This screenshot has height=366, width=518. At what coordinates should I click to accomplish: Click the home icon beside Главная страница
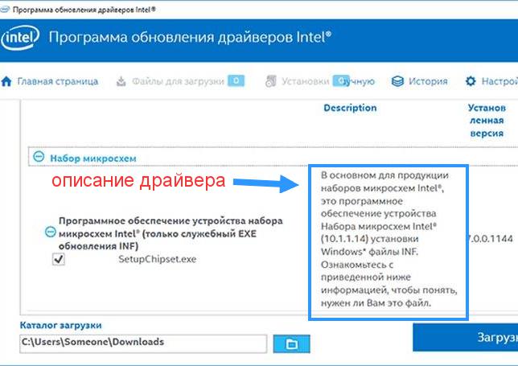coord(6,81)
